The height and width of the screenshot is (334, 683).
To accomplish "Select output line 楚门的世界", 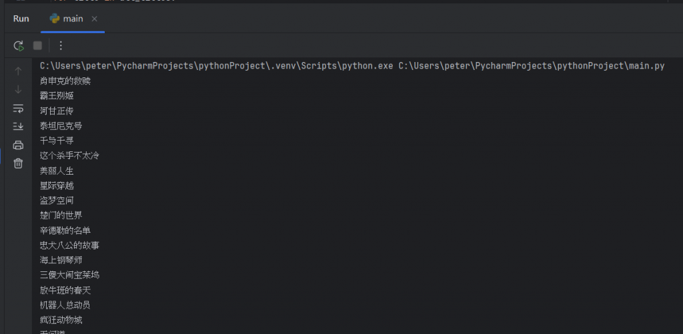I will tap(61, 215).
